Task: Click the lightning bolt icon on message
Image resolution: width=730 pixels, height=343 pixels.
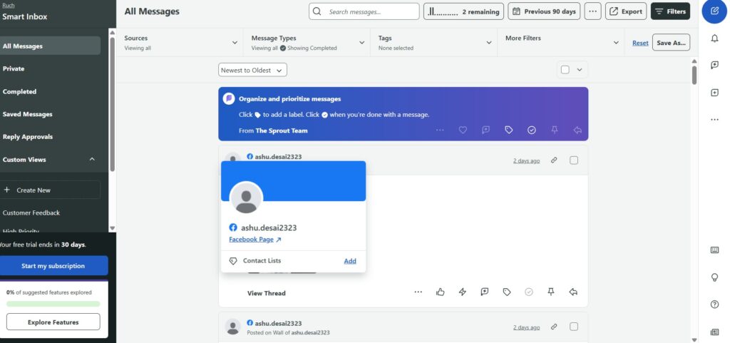Action: pyautogui.click(x=462, y=292)
